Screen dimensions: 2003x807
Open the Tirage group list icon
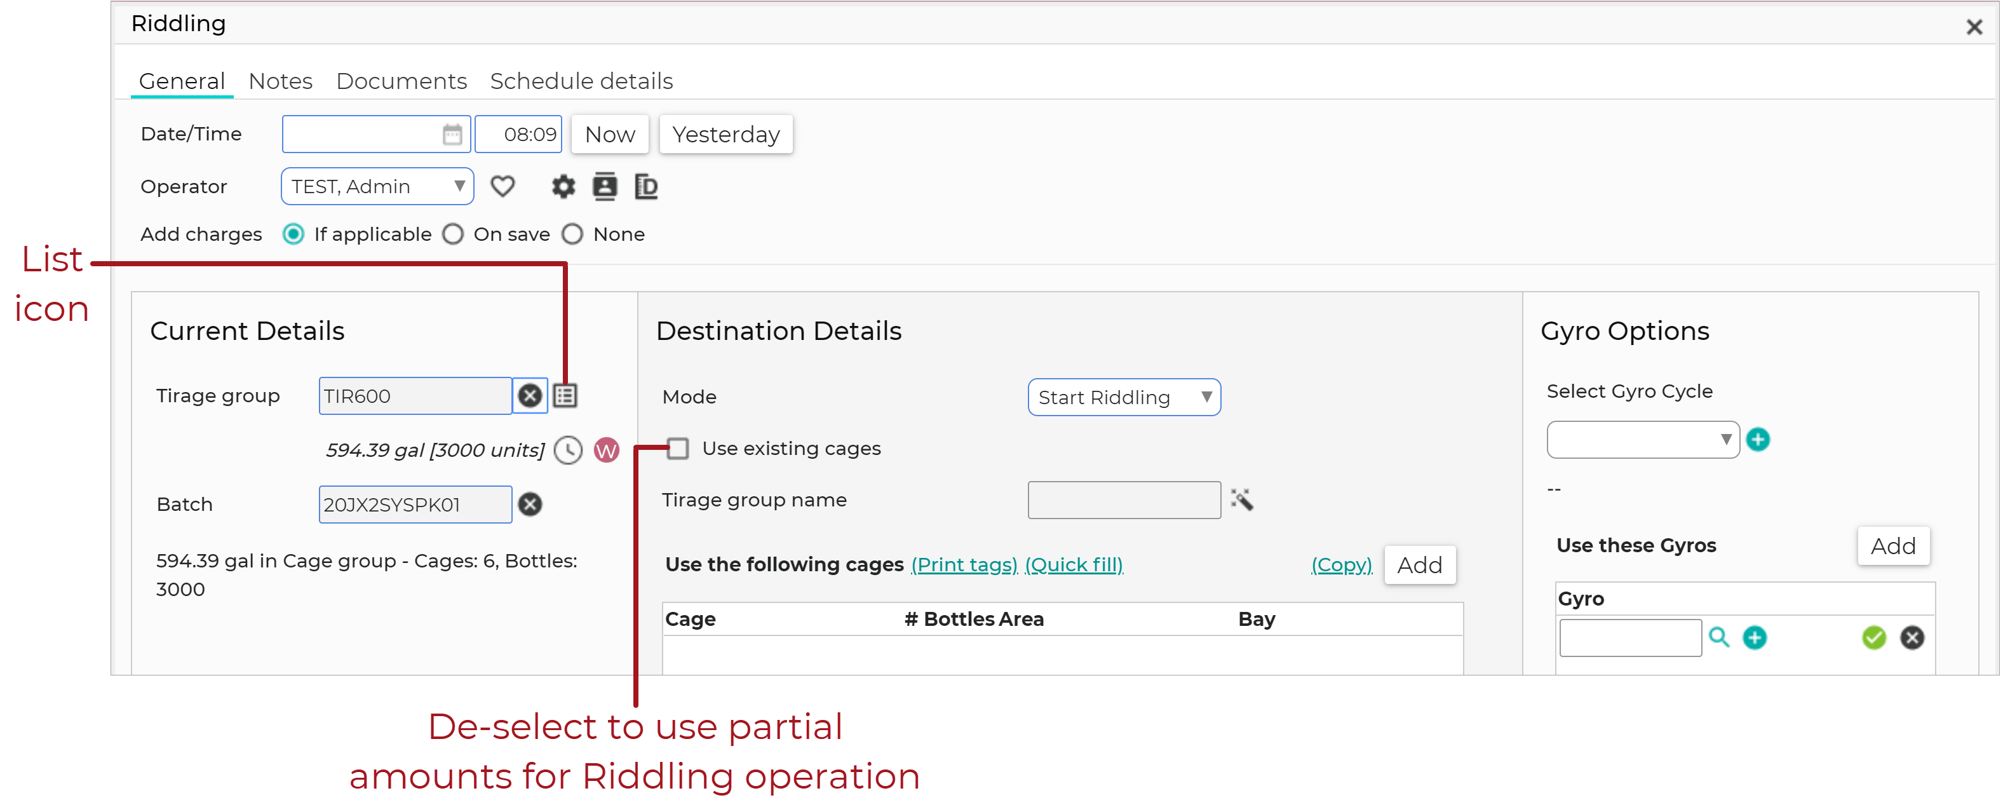(565, 396)
